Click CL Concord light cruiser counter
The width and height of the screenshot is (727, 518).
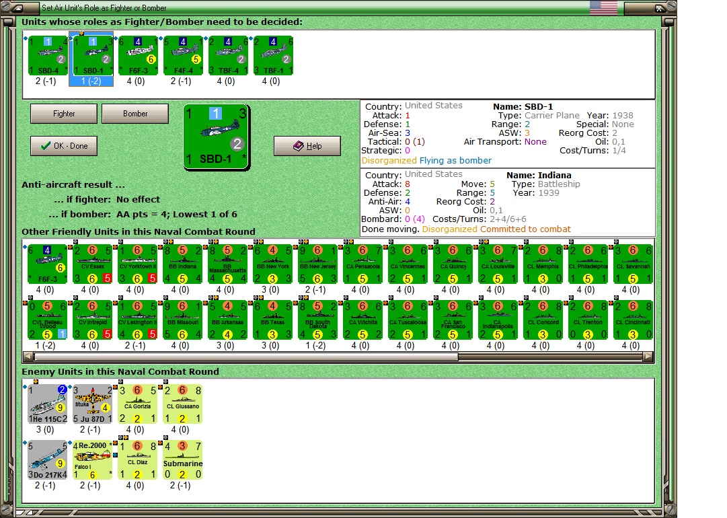543,320
